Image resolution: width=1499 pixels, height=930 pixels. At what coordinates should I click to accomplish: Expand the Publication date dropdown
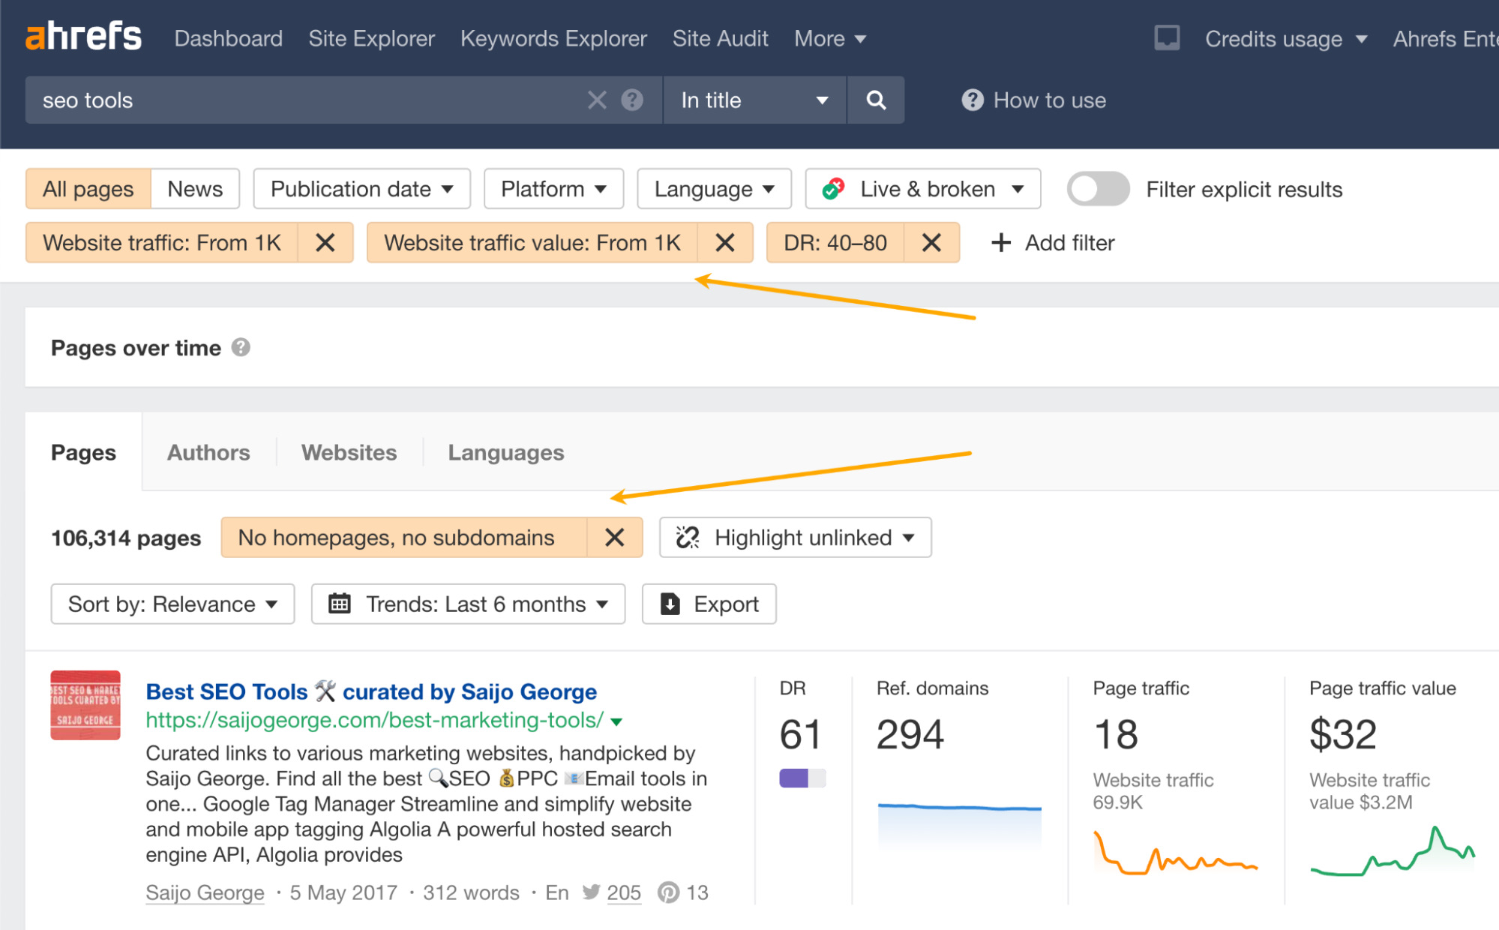362,190
